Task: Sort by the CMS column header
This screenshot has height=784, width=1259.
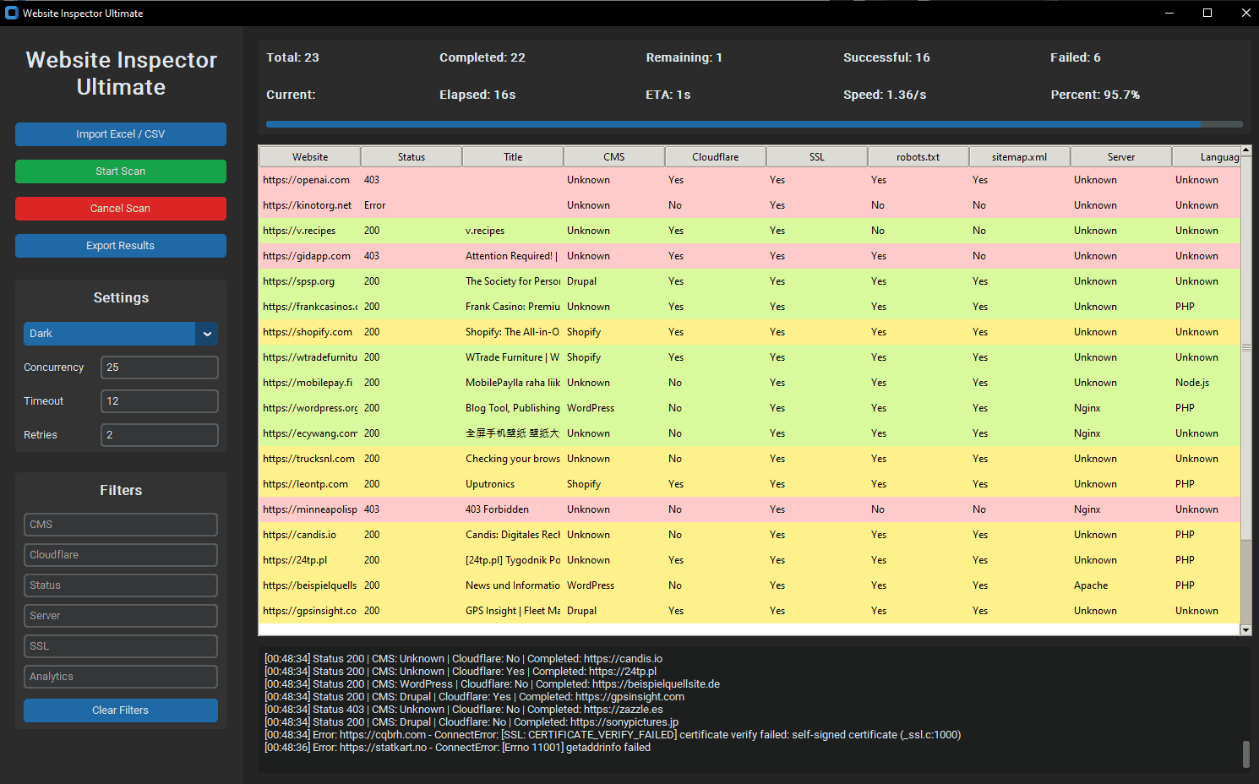Action: [x=614, y=157]
